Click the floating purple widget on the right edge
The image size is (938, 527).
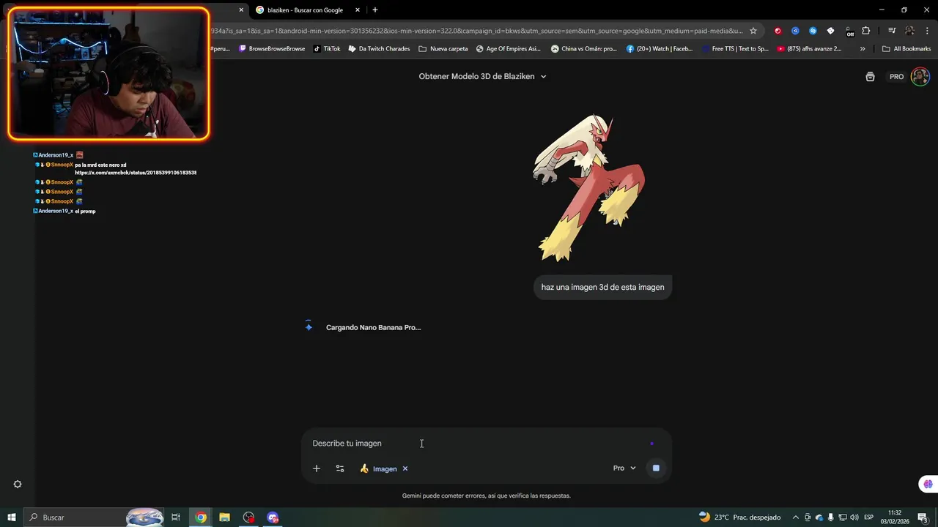click(928, 484)
